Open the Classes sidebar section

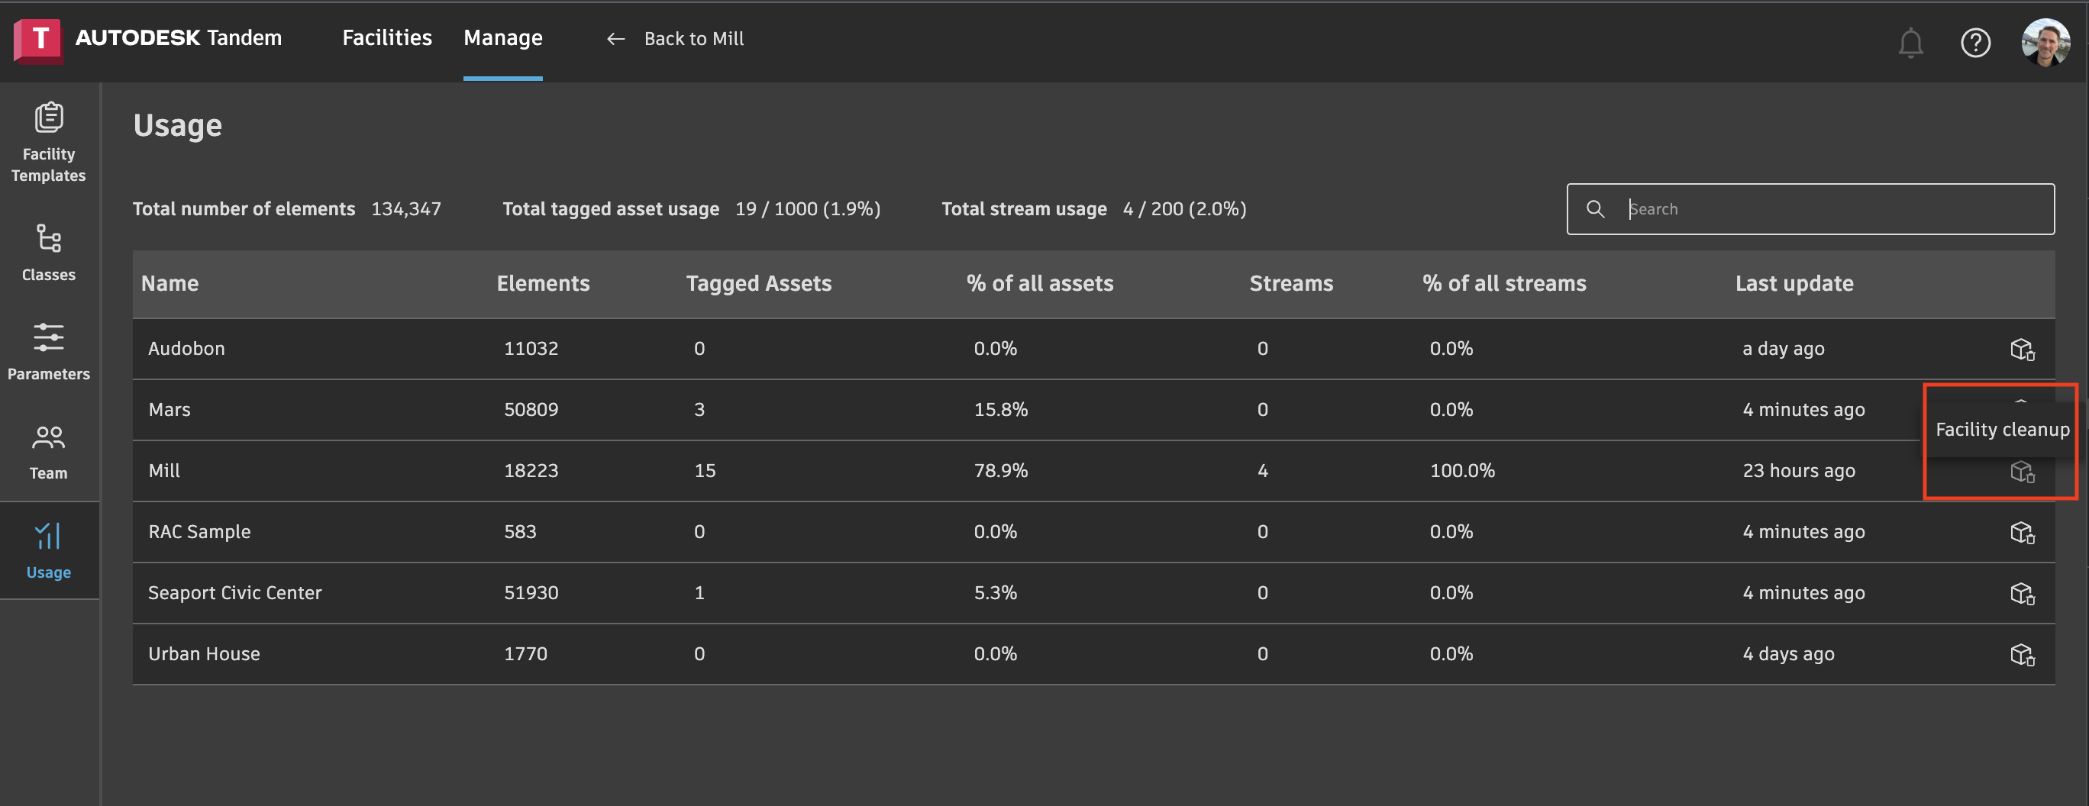coord(49,252)
